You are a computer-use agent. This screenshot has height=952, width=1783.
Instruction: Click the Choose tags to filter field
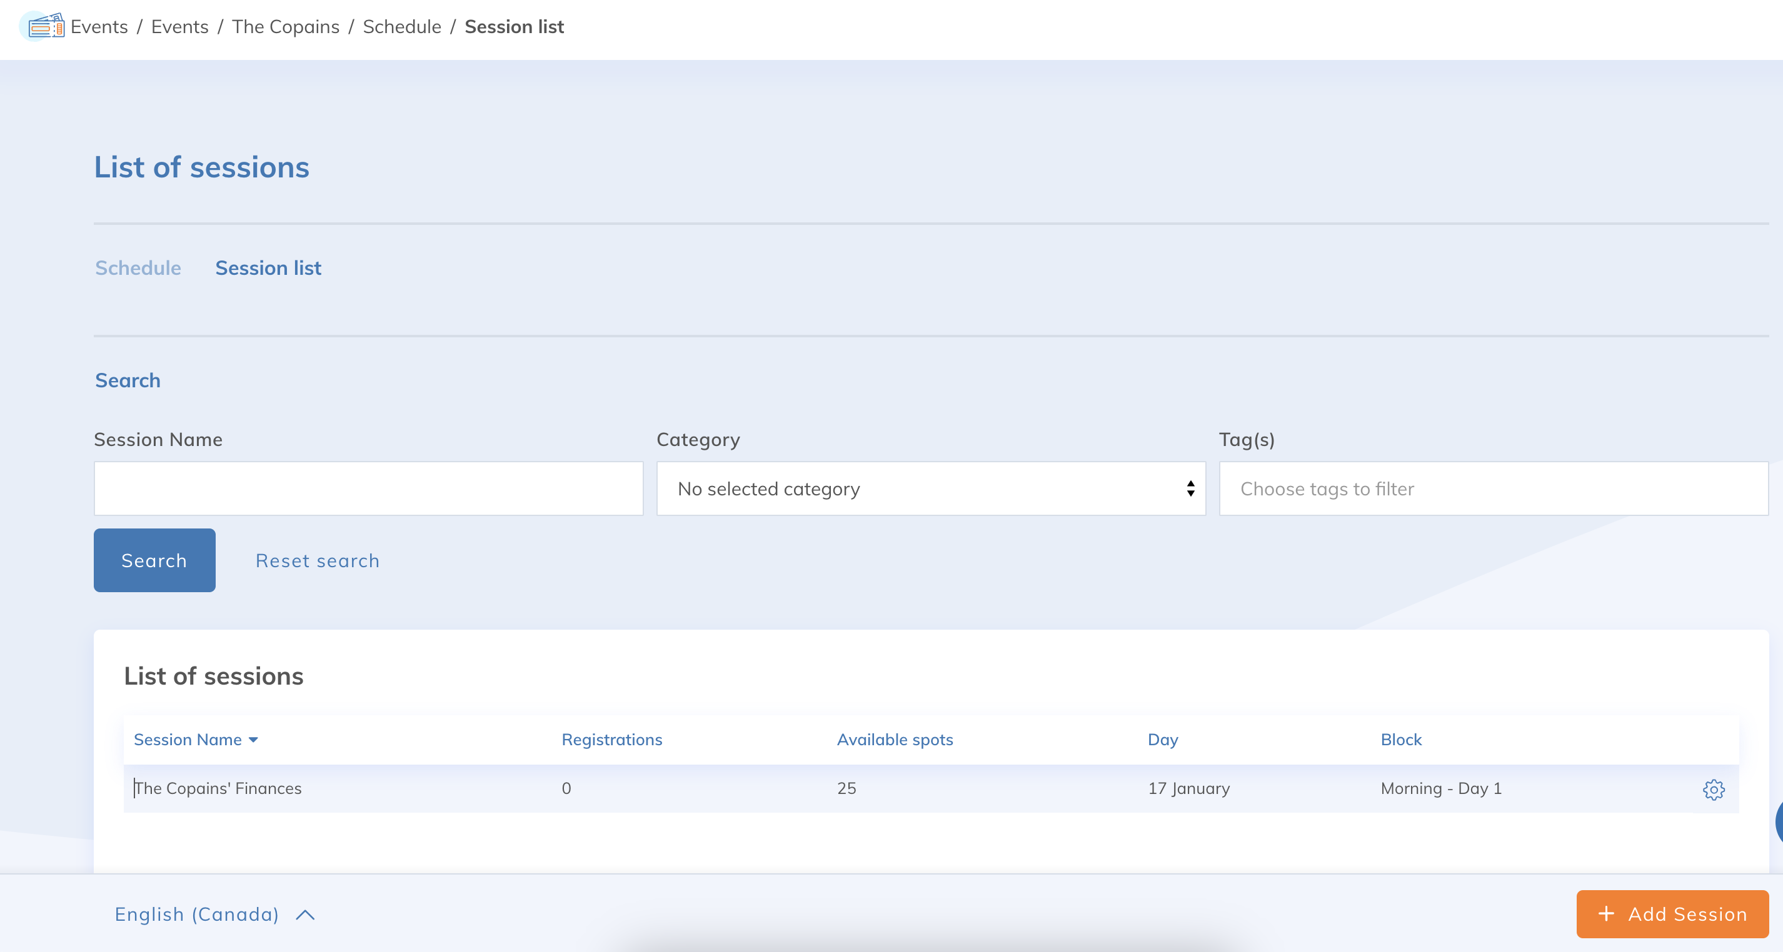[x=1494, y=488]
